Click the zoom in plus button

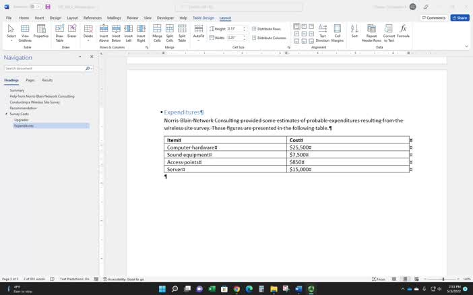click(x=458, y=279)
